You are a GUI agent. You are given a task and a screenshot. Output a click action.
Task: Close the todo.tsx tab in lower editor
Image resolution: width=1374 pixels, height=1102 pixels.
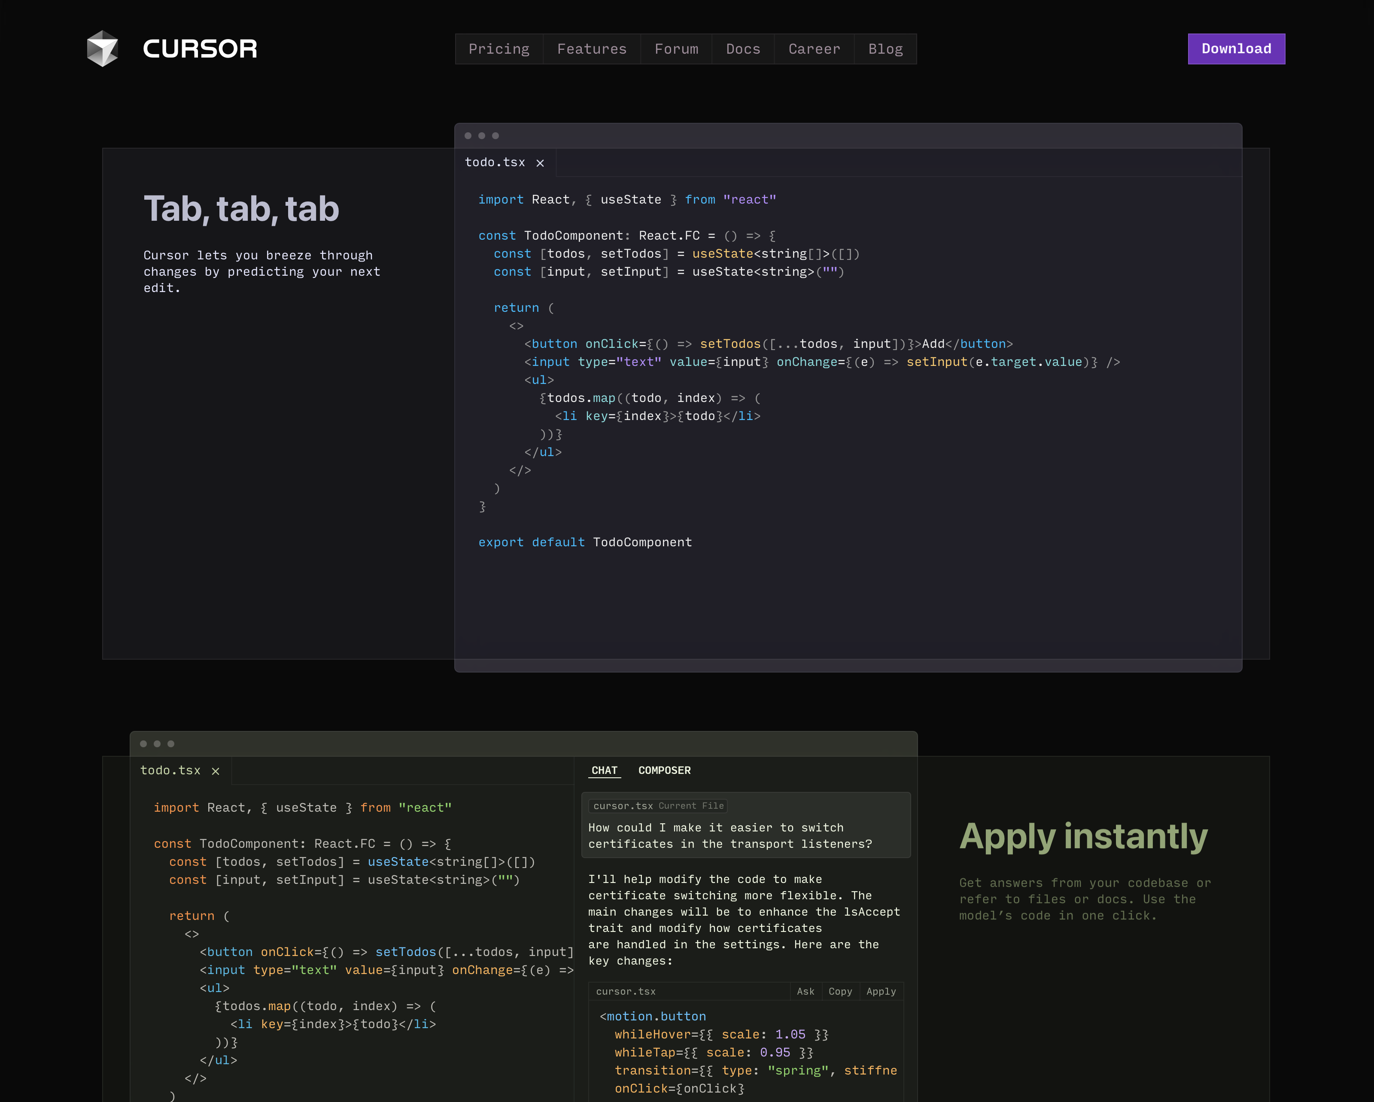(216, 771)
